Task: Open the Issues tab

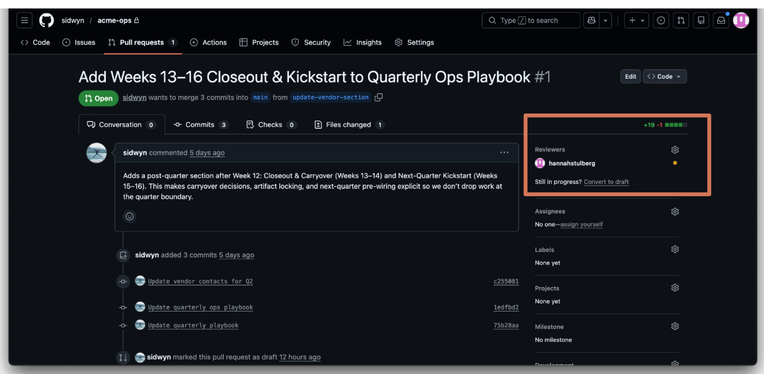Action: [79, 42]
